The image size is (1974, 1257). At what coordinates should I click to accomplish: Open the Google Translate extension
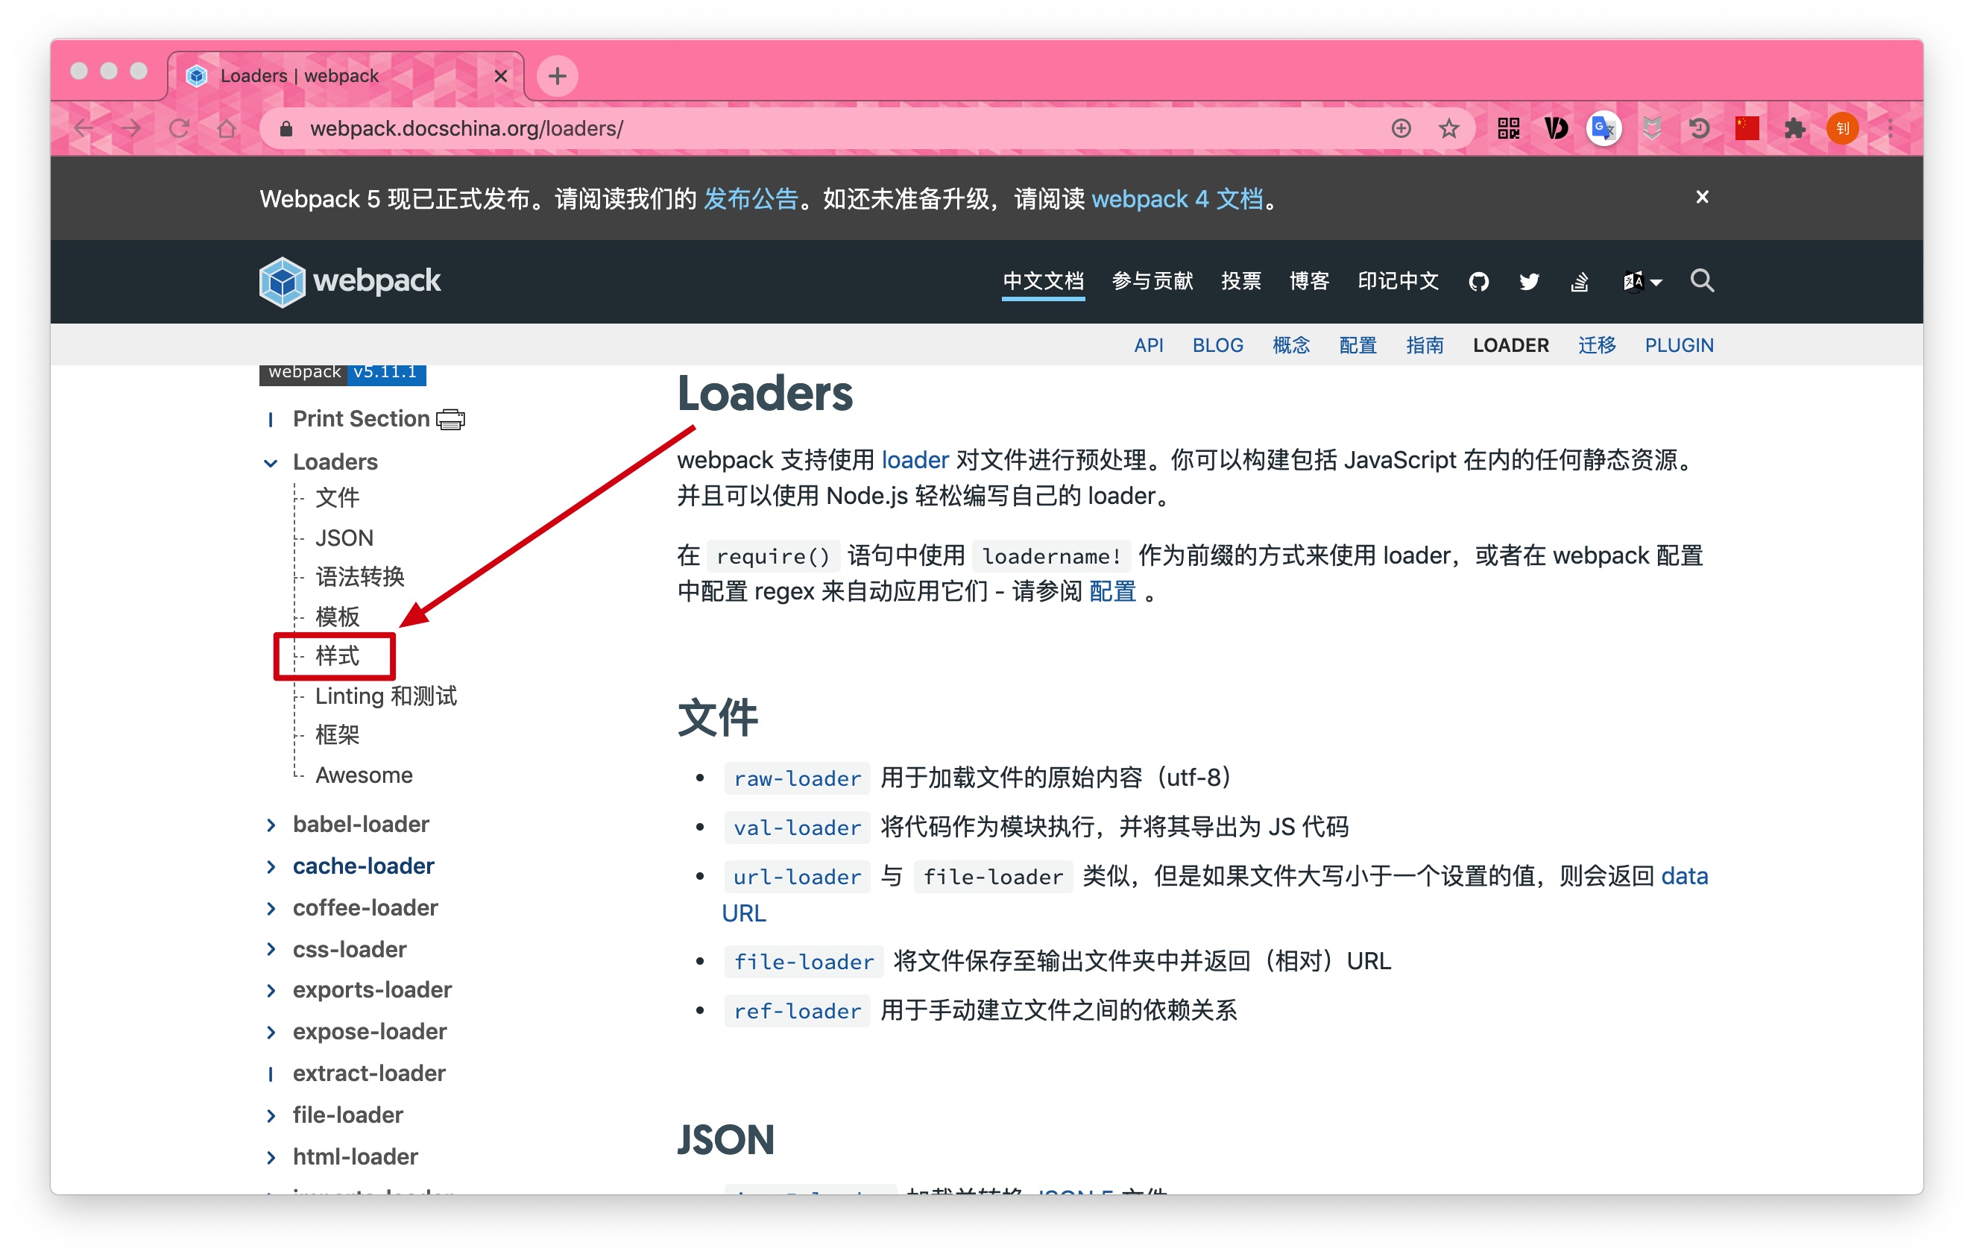1603,128
